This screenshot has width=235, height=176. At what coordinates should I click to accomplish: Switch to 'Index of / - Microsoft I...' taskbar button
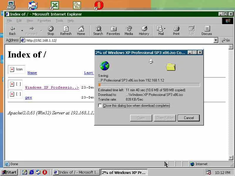(77, 172)
